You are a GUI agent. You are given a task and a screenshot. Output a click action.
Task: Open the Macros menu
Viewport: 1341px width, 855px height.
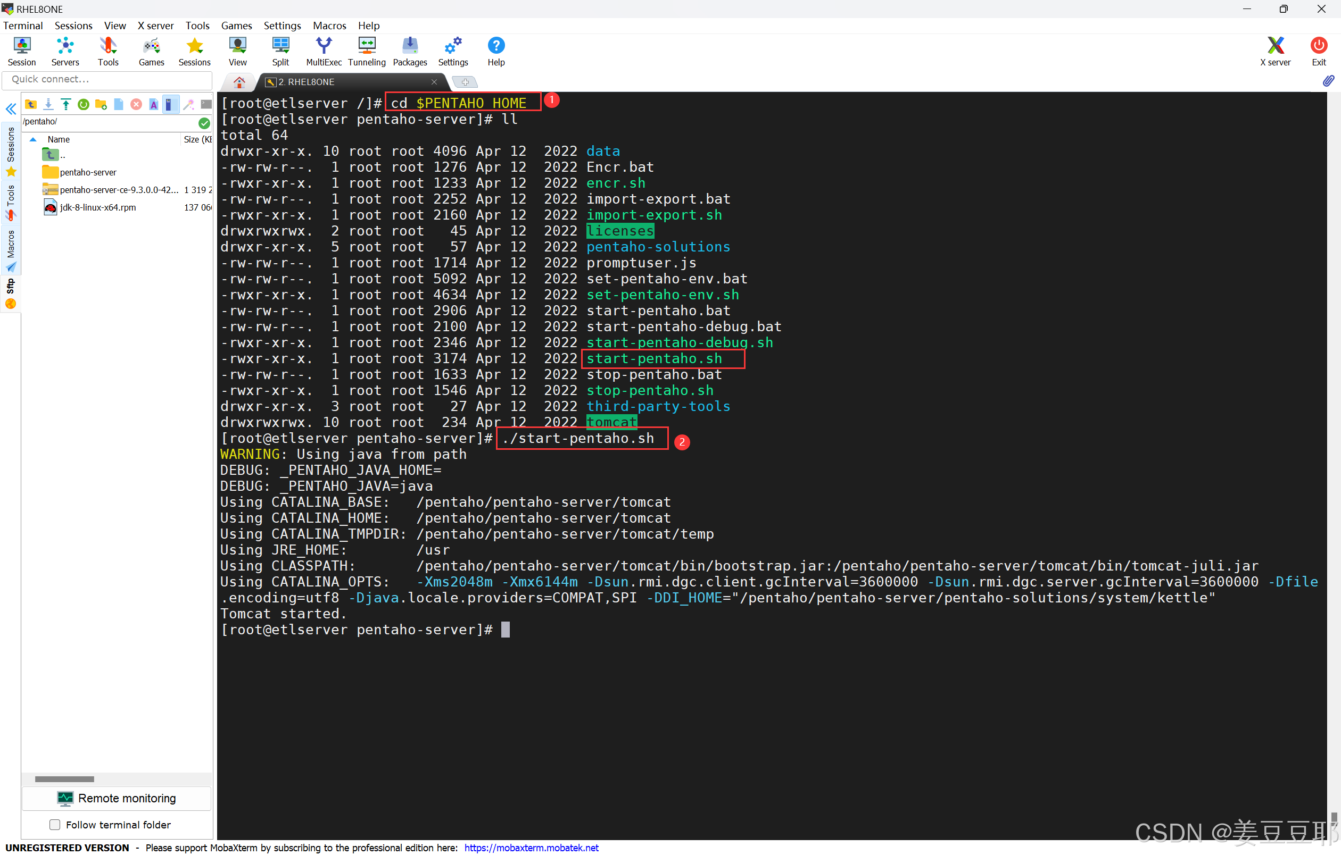[329, 26]
